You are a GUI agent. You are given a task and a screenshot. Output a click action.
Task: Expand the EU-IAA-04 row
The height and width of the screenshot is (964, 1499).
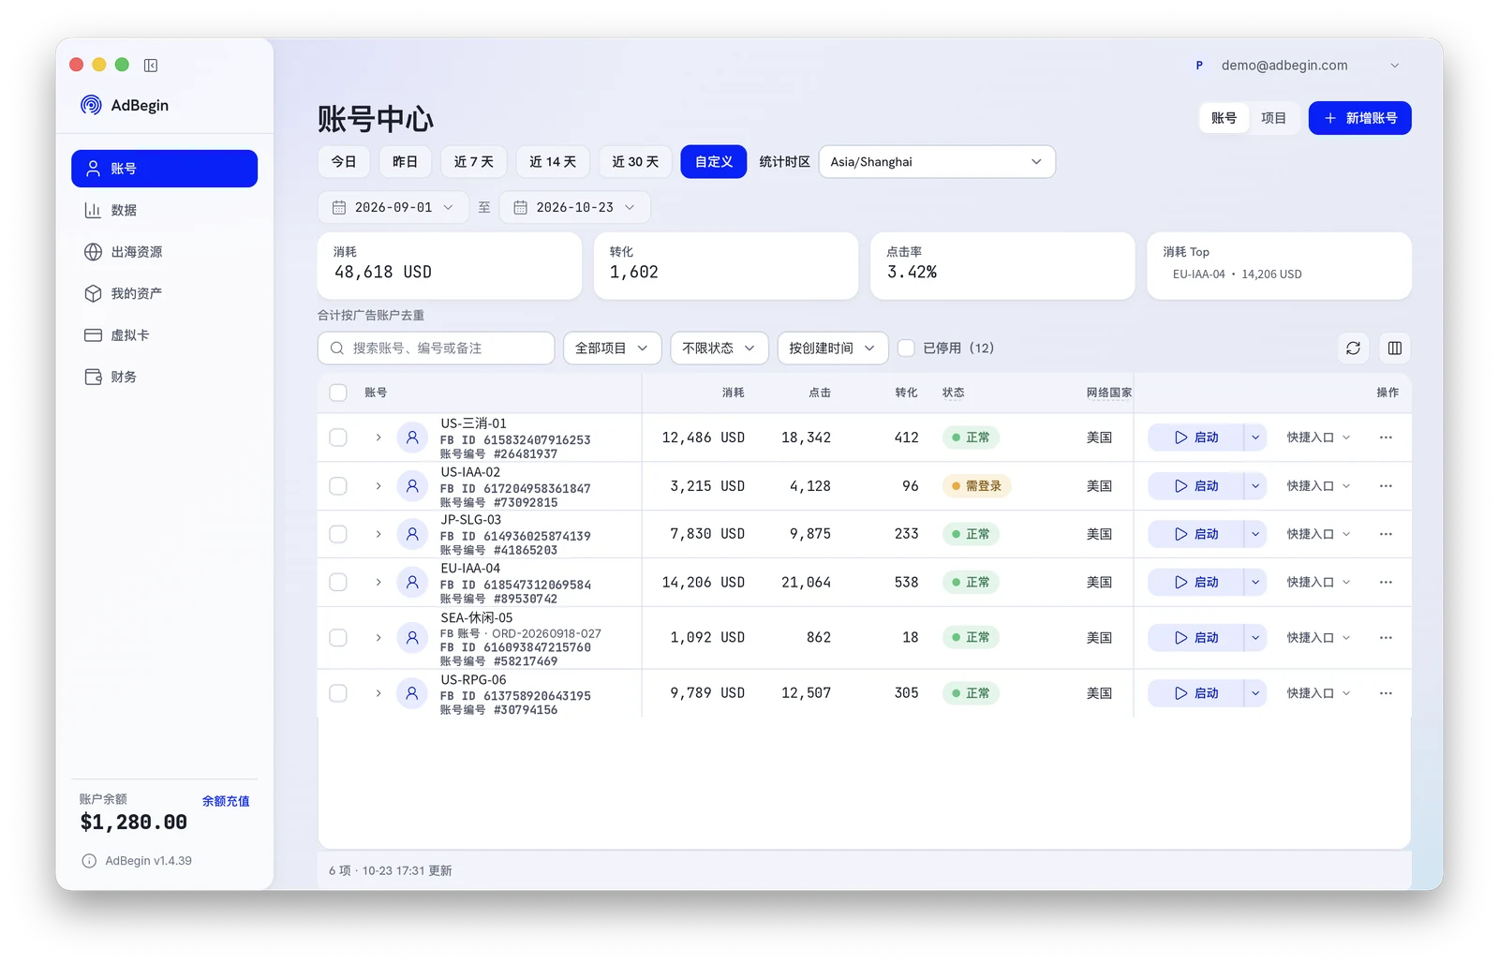pos(378,583)
